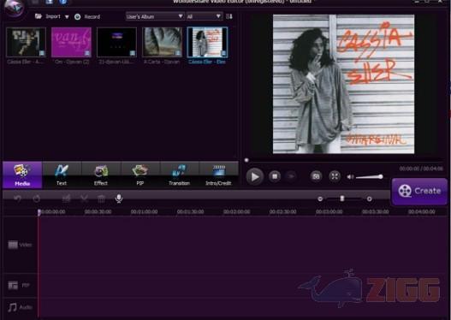This screenshot has height=320, width=451.
Task: Click the Create button
Action: (x=419, y=191)
